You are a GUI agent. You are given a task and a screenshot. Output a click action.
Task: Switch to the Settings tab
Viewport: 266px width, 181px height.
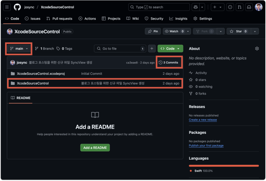[203, 19]
